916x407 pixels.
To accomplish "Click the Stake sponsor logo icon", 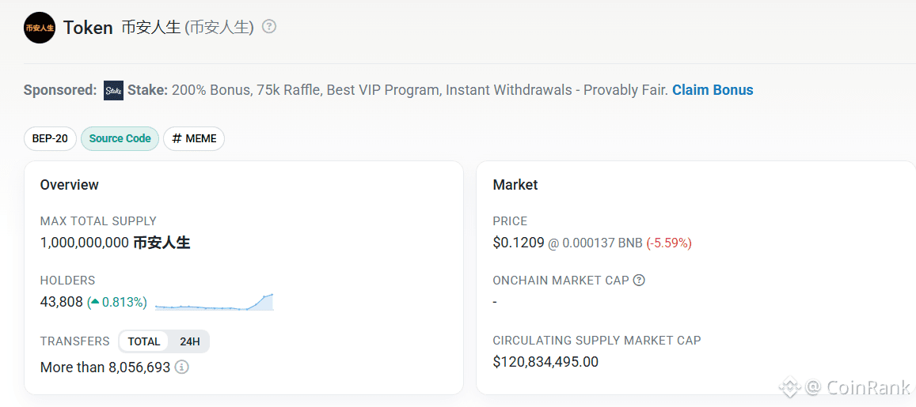I will [x=114, y=90].
